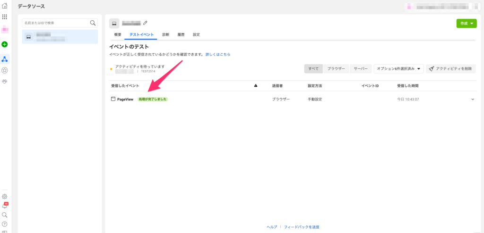The width and height of the screenshot is (484, 233).
Task: Toggle the サーバー filter button
Action: (x=360, y=68)
